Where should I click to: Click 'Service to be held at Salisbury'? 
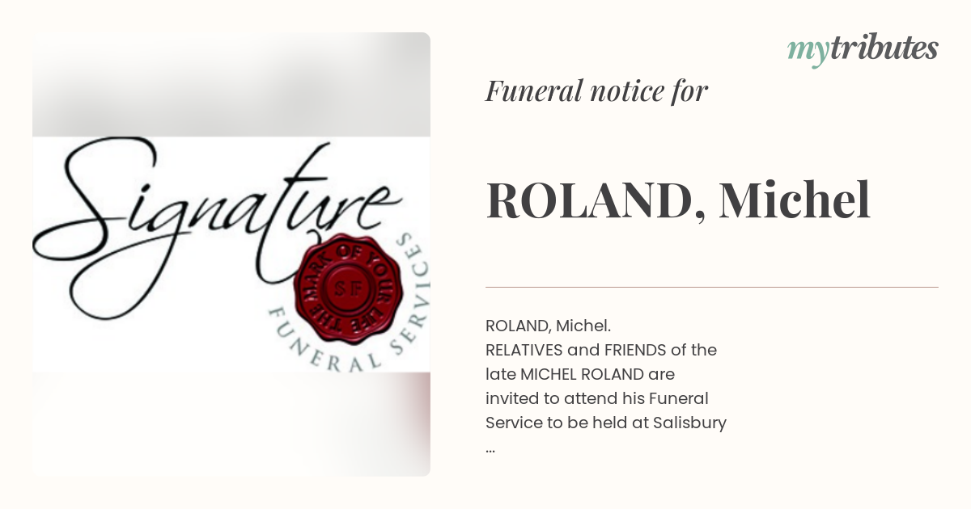606,423
